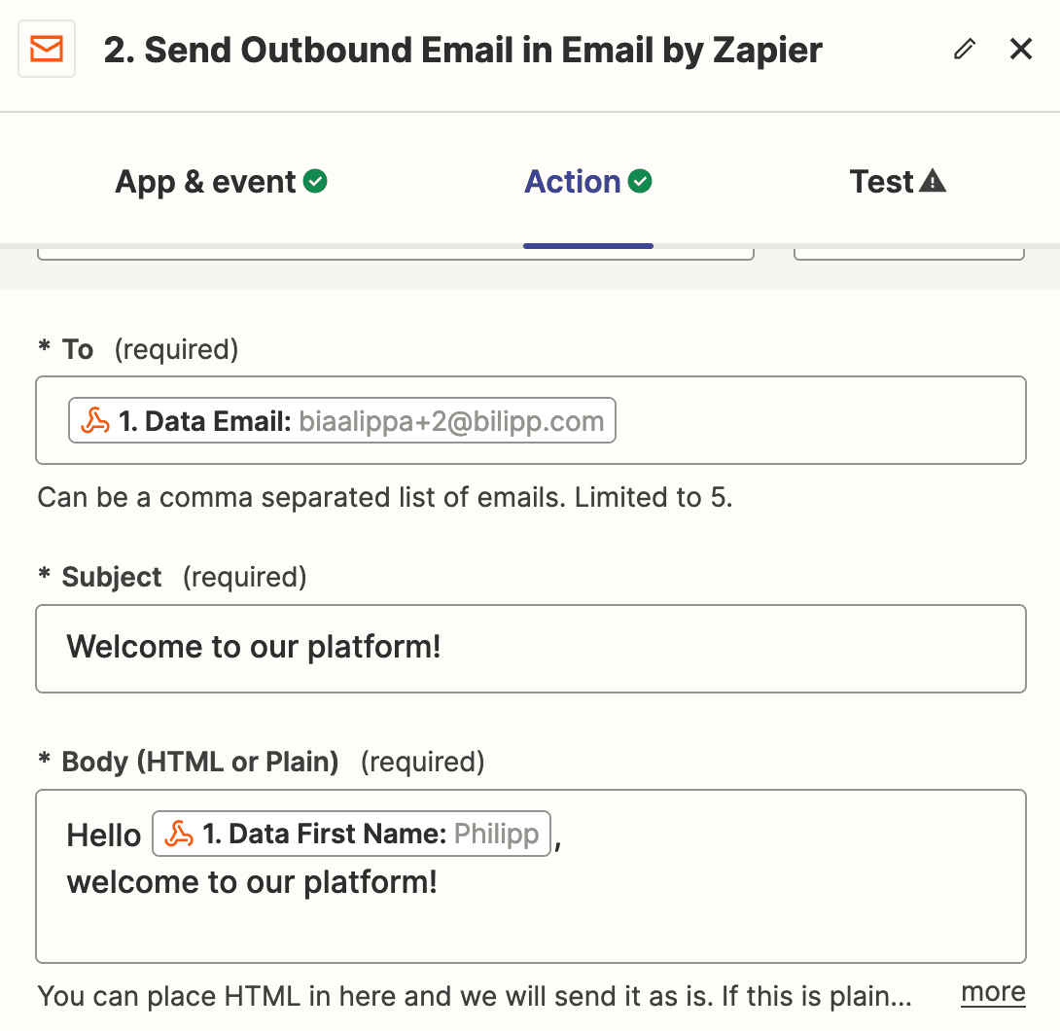Click the warning triangle beside Test
This screenshot has width=1060, height=1031.
[933, 182]
